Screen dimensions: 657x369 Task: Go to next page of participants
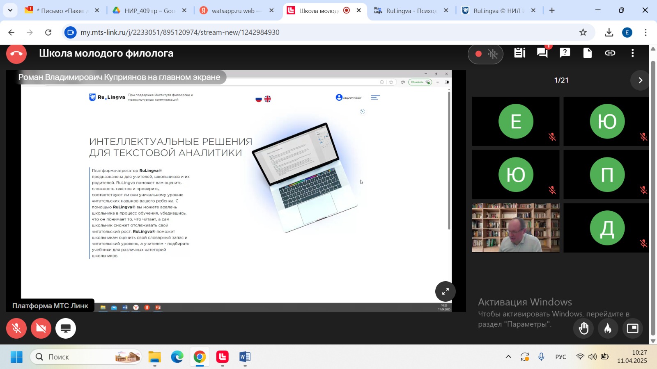tap(640, 80)
